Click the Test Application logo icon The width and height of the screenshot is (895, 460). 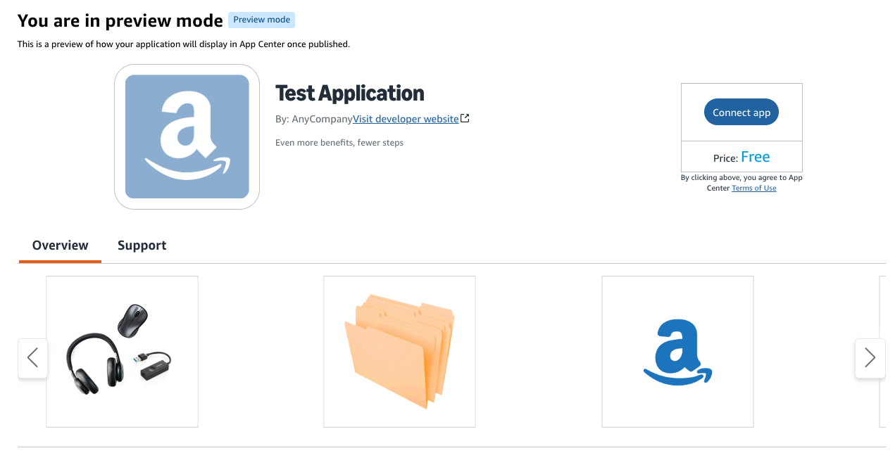(187, 136)
